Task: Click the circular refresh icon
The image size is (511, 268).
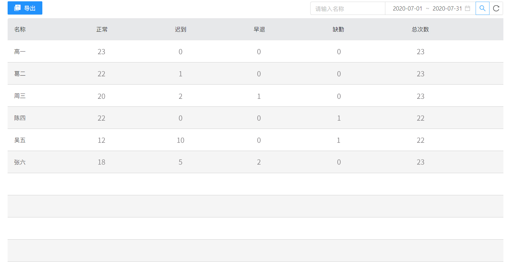Action: click(496, 9)
